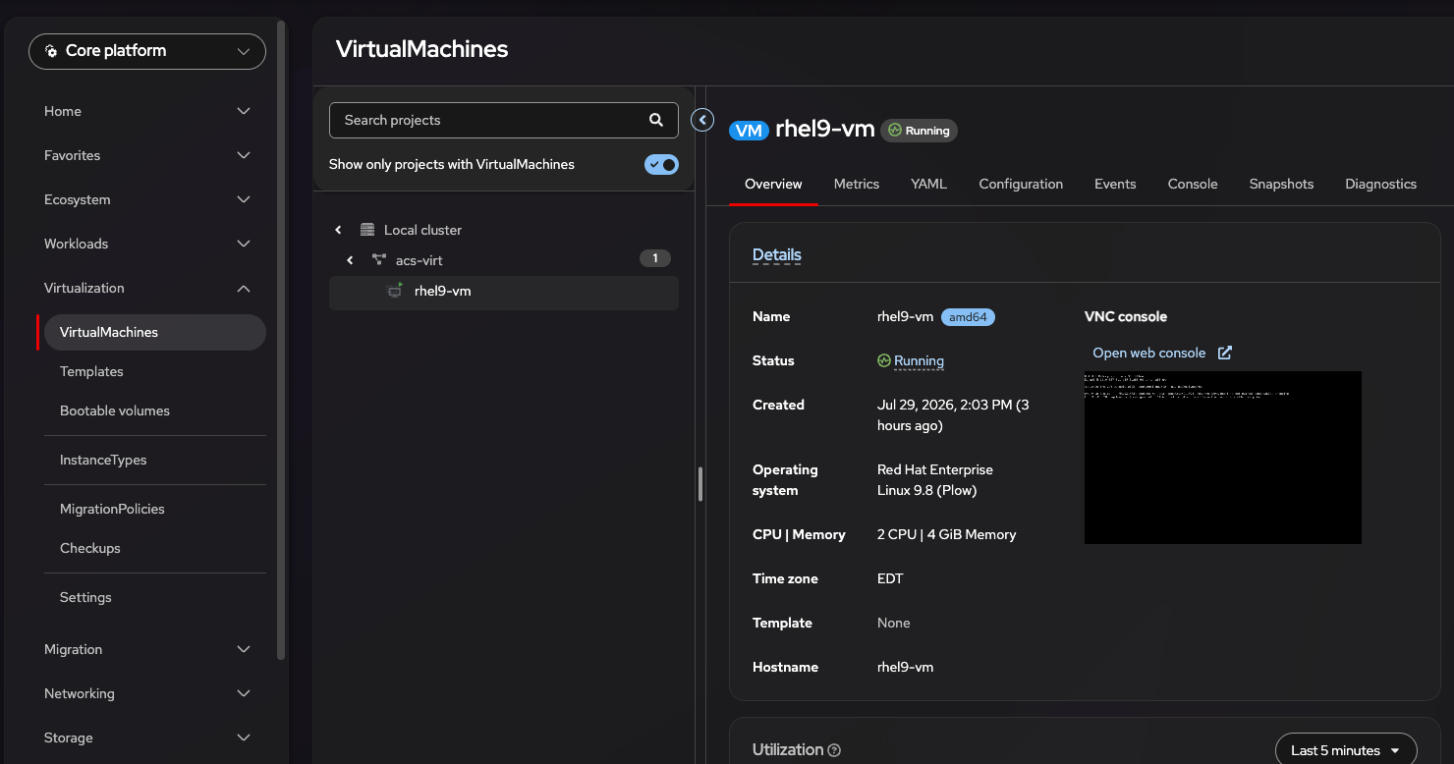The width and height of the screenshot is (1454, 764).
Task: Click the rhel9-vm monitor icon in tree
Action: [396, 291]
